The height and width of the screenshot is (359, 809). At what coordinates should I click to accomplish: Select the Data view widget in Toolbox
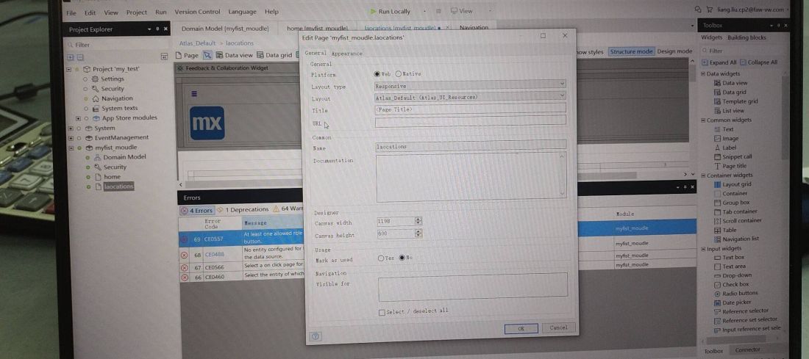[734, 83]
